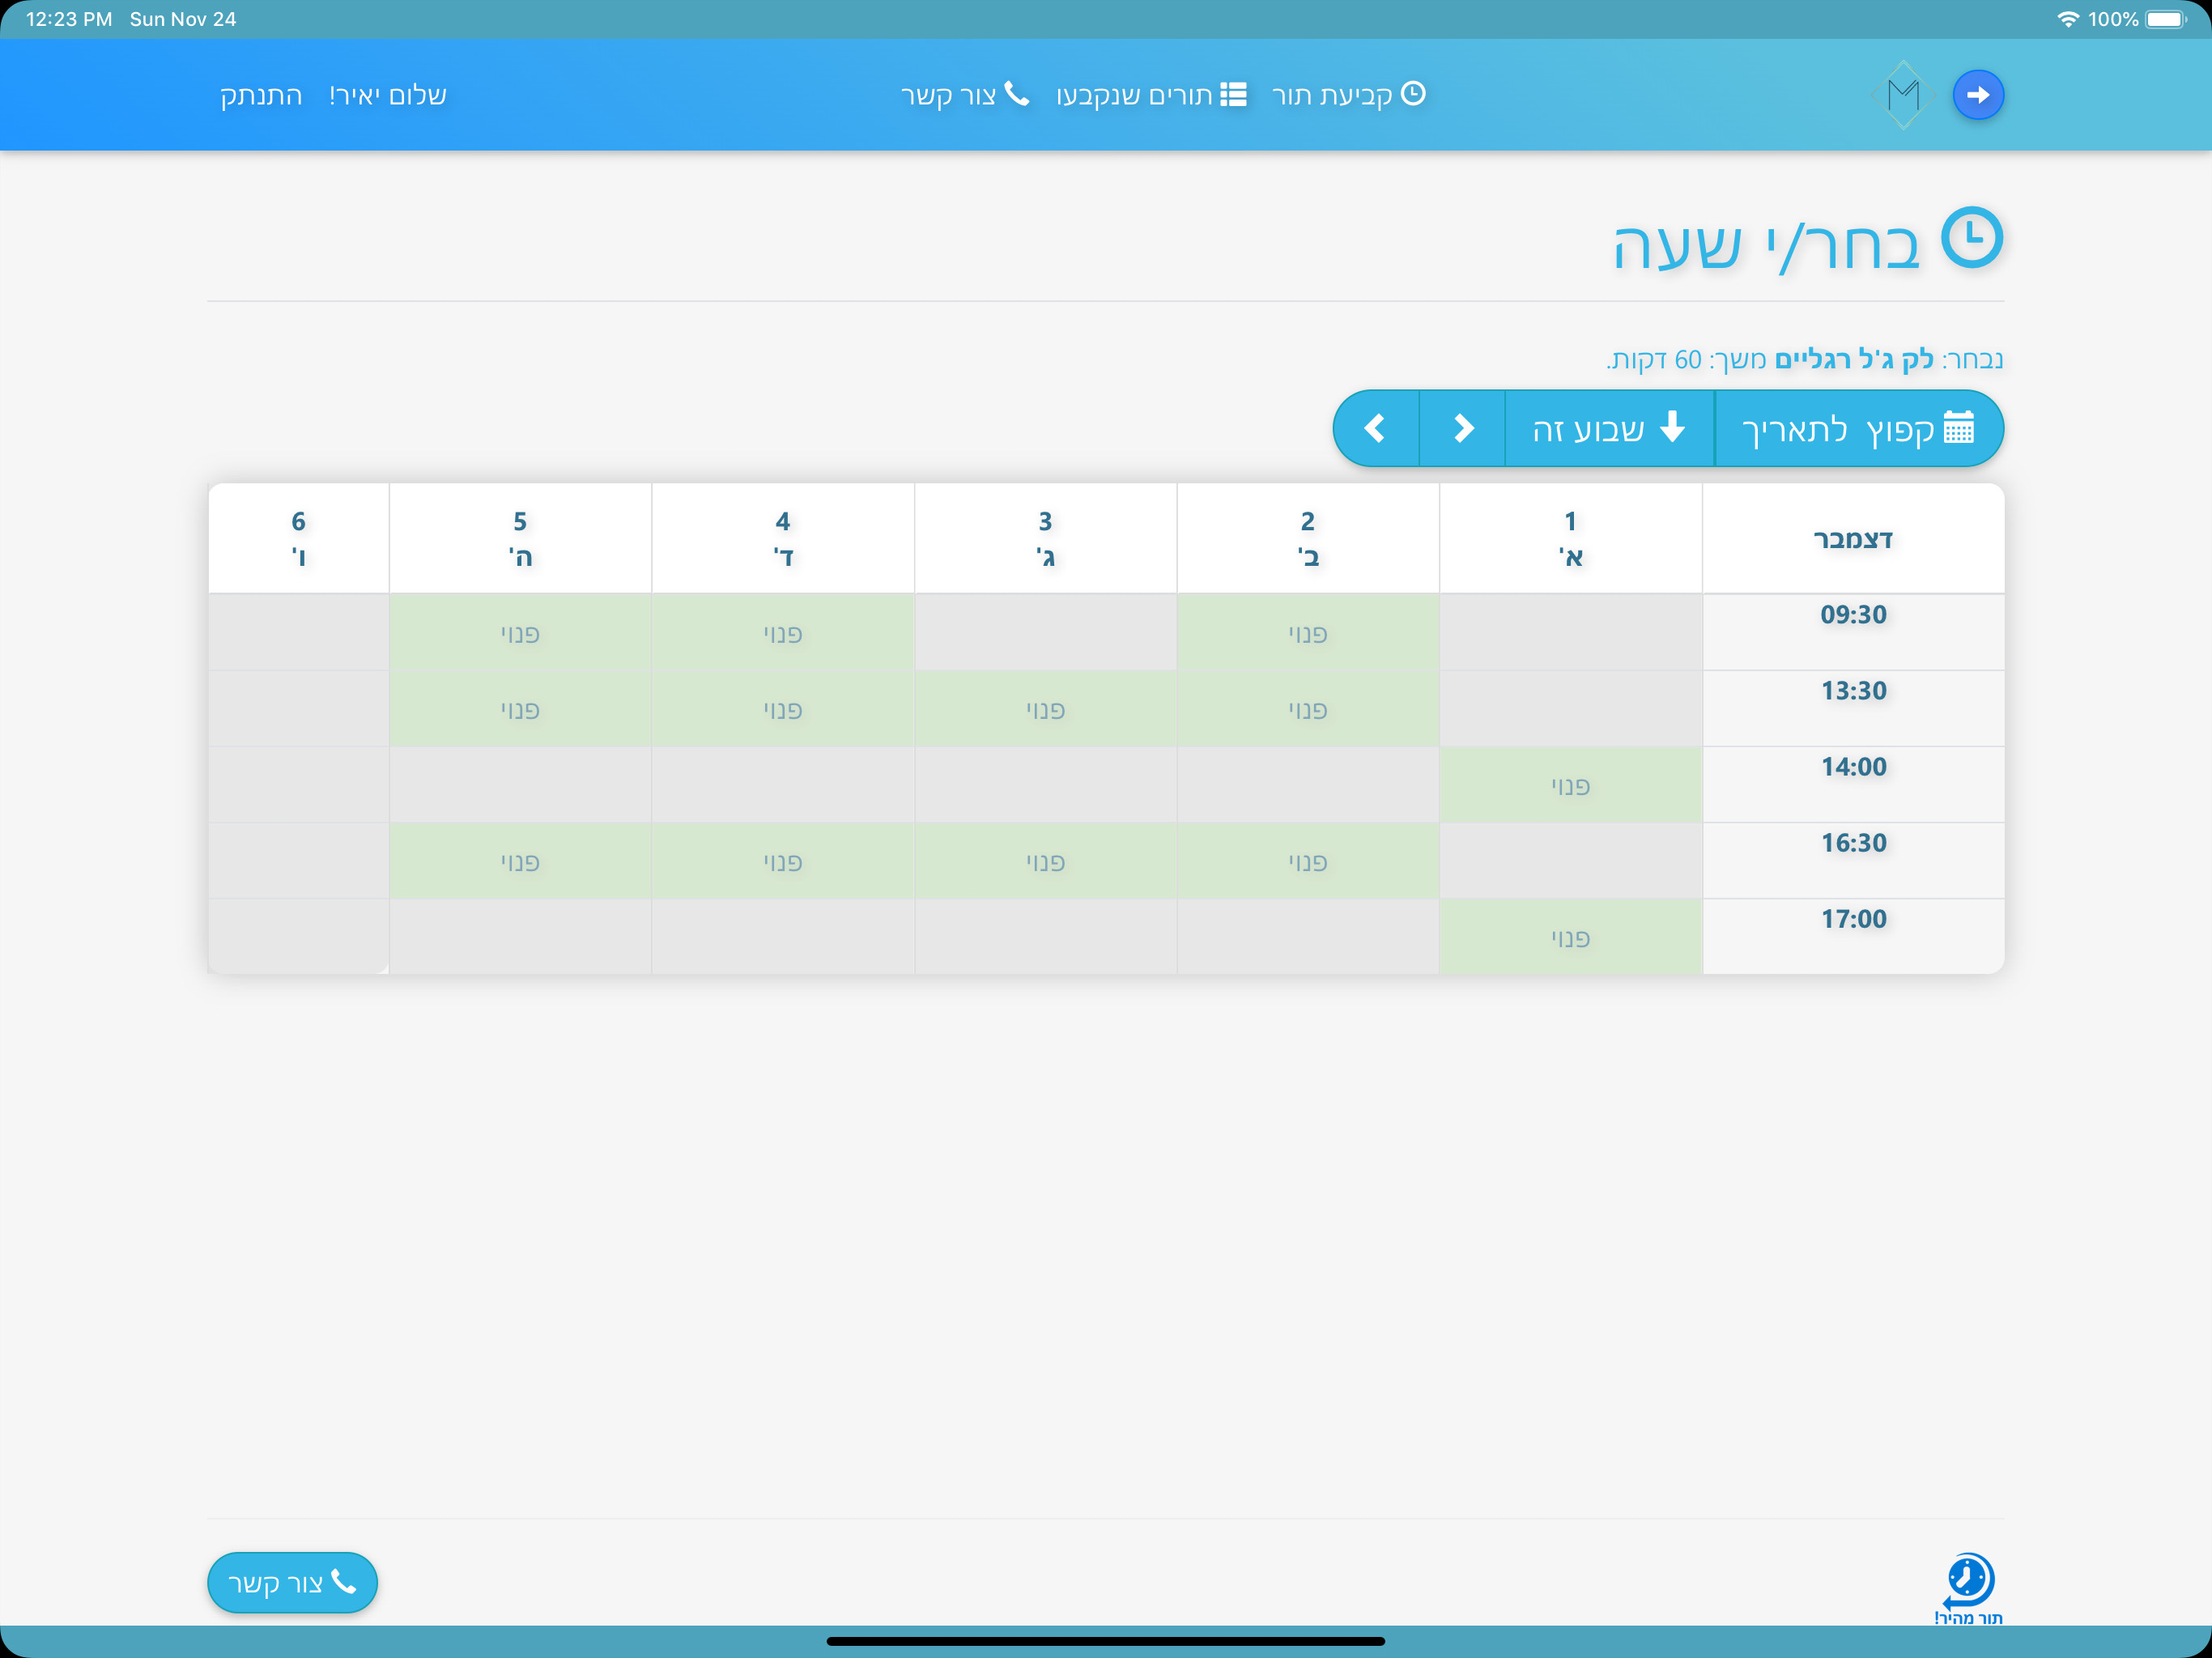Select 09:30 slot on day 2 ב'
The image size is (2212, 1658).
coord(1308,633)
